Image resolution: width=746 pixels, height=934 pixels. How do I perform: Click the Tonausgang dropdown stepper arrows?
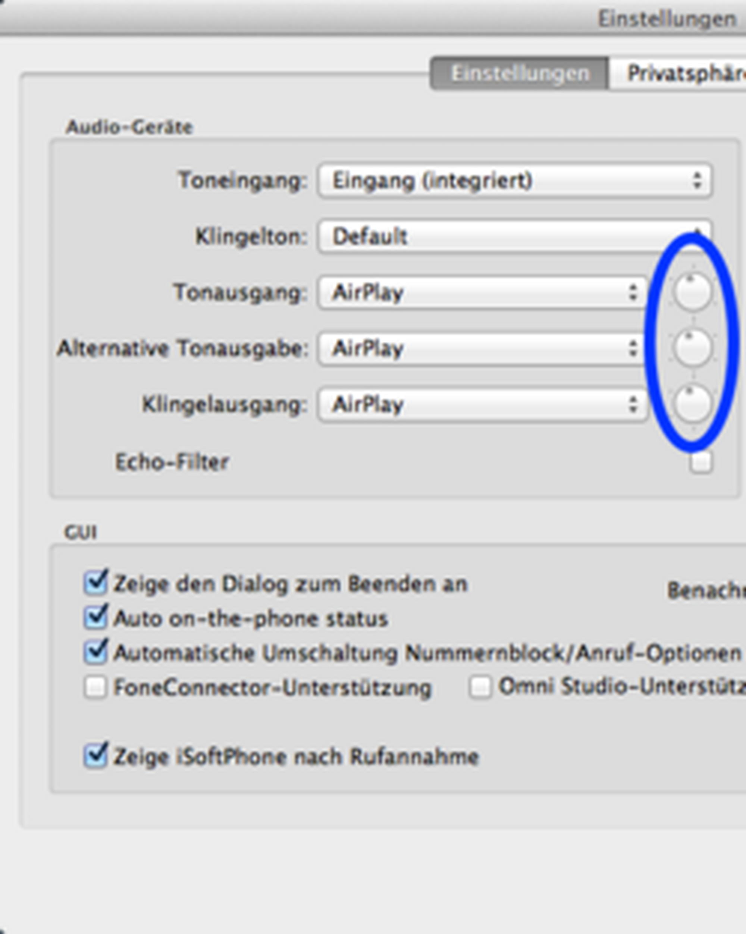tap(633, 293)
